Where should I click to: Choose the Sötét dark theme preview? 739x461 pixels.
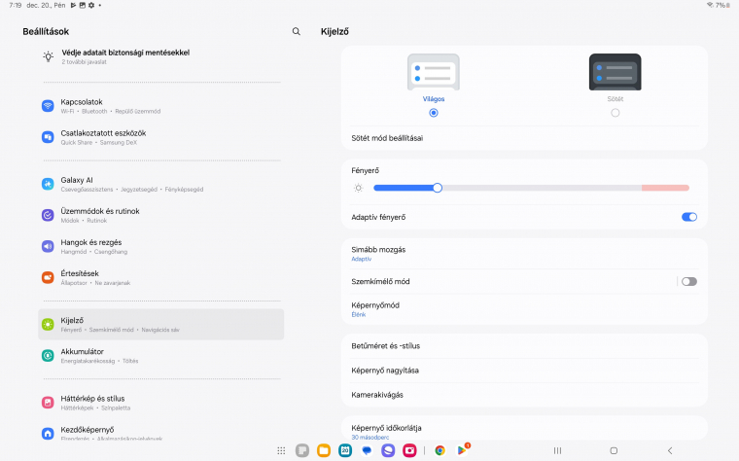coord(616,72)
